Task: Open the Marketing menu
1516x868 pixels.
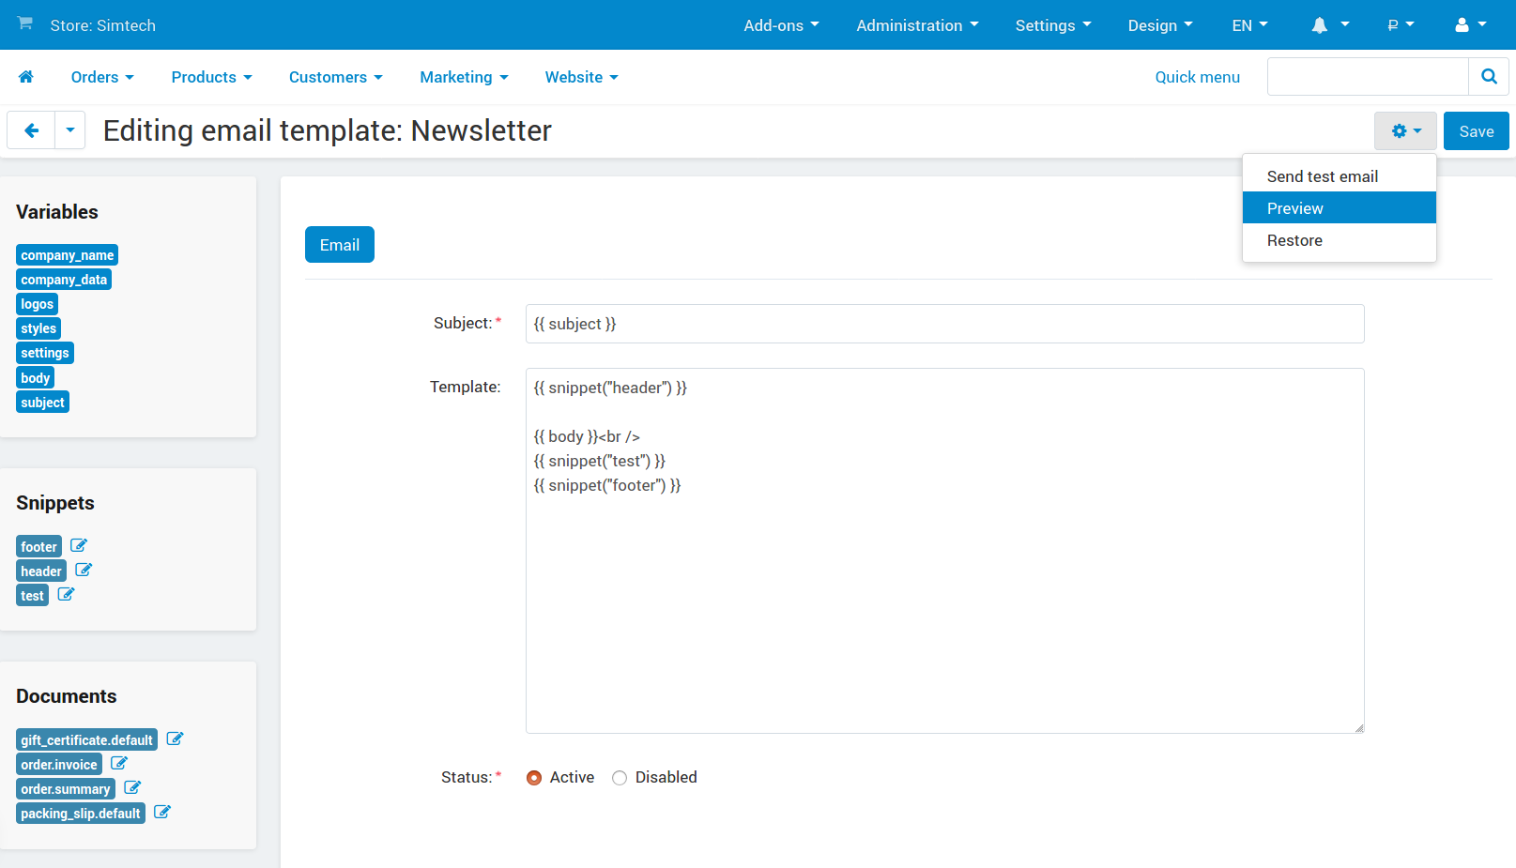Action: (464, 77)
